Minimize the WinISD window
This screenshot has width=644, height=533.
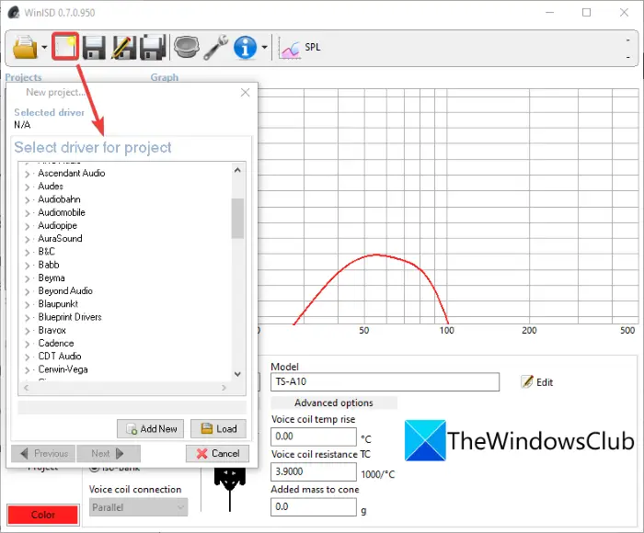pos(549,12)
